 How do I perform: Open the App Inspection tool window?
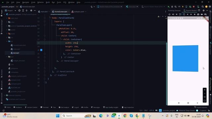point(128,107)
